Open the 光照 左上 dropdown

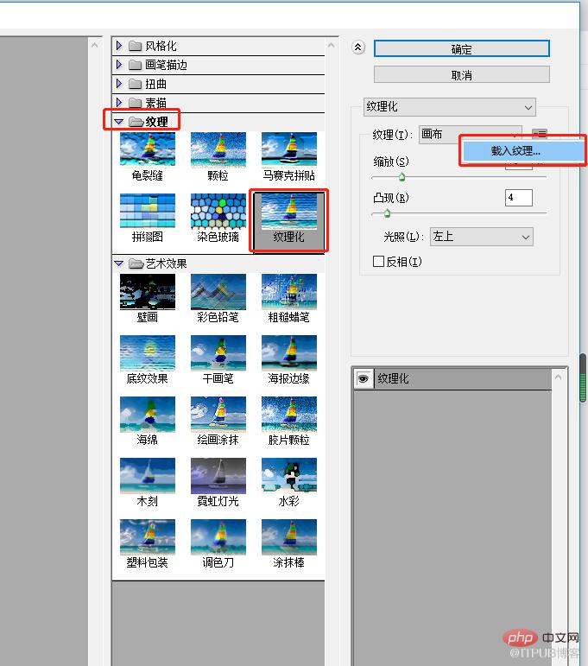[482, 237]
